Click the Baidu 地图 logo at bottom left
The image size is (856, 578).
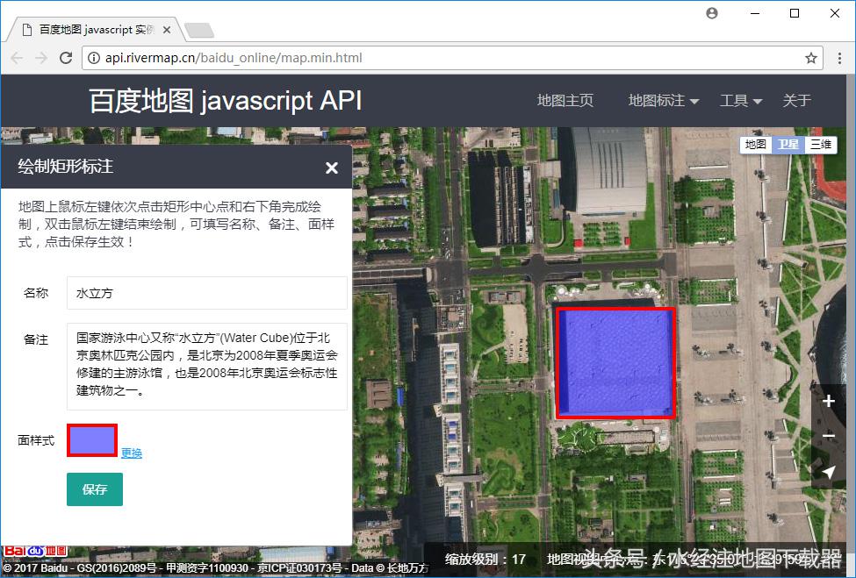click(35, 550)
